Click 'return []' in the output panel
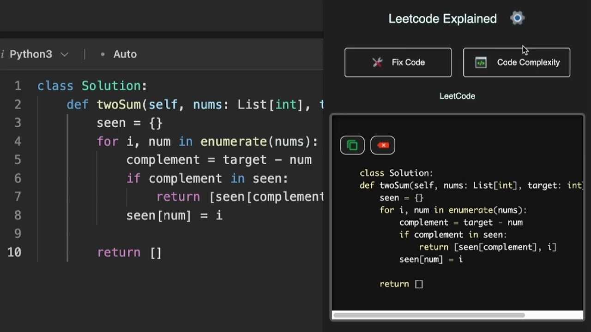This screenshot has height=332, width=591. pos(401,284)
